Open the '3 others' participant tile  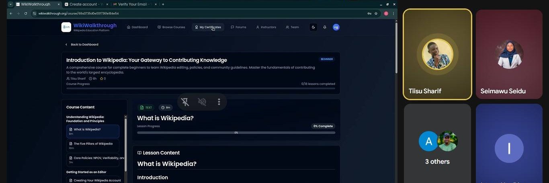pos(437,143)
